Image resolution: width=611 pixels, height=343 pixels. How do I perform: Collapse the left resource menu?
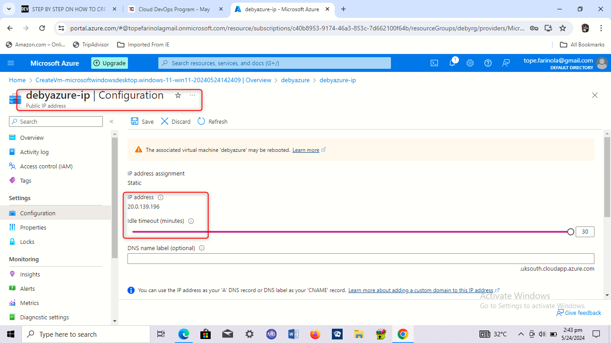(x=111, y=121)
